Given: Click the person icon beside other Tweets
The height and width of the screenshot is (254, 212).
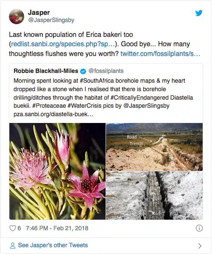Looking at the screenshot, I should click(x=12, y=246).
